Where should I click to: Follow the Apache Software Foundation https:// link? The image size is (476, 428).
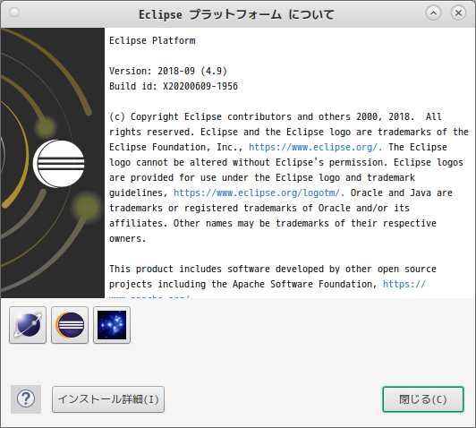404,284
